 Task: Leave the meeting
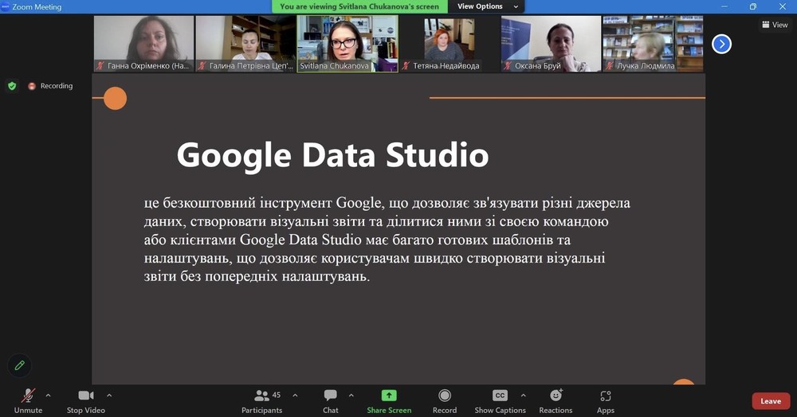[x=770, y=401]
